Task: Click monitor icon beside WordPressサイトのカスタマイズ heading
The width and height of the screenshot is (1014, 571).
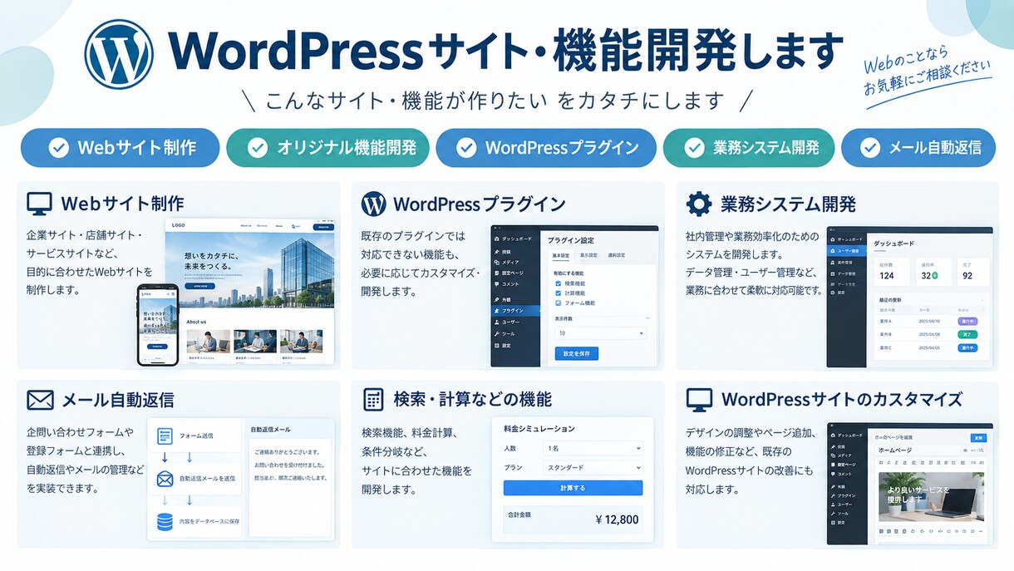Action: click(x=699, y=401)
